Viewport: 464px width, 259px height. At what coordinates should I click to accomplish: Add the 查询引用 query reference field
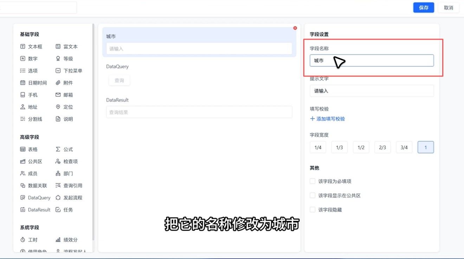tap(69, 186)
